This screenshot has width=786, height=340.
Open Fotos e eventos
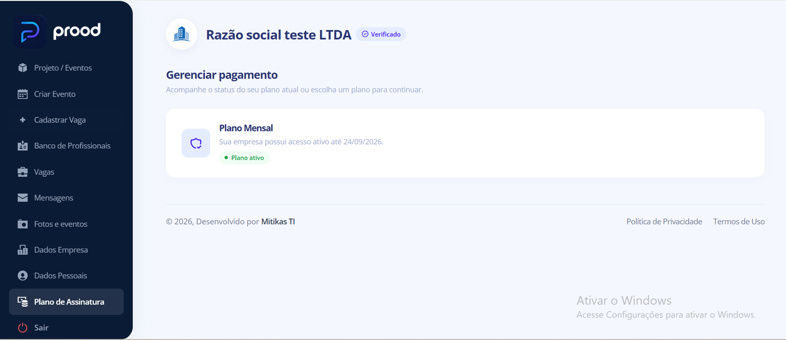61,224
